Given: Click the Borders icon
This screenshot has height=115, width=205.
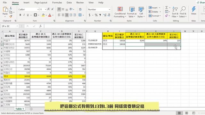Looking at the screenshot, I should point(35,15).
